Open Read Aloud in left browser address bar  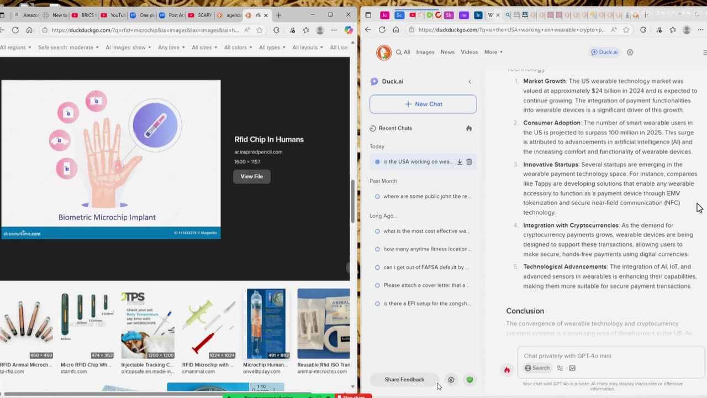pyautogui.click(x=247, y=30)
